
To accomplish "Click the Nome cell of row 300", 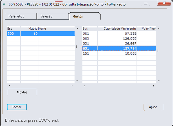I will point(56,33).
